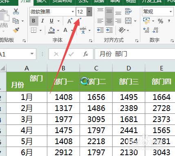The height and width of the screenshot is (156, 175).
Task: Open Merge and Center dropdown arrow
Action: point(135,21)
